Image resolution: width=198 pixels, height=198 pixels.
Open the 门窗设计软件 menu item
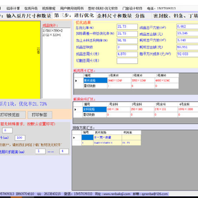pyautogui.click(x=132, y=8)
